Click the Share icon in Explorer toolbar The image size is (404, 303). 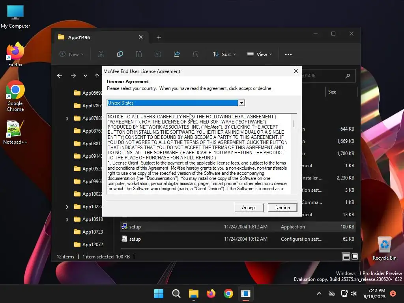(x=177, y=54)
